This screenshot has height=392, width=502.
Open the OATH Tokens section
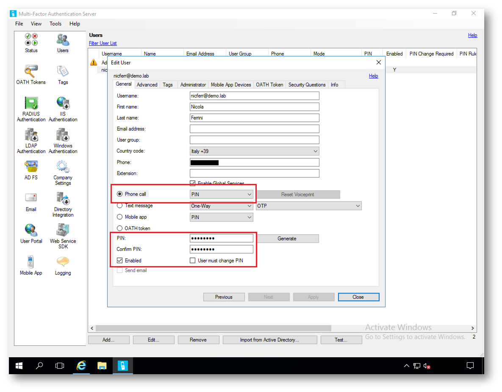[31, 74]
